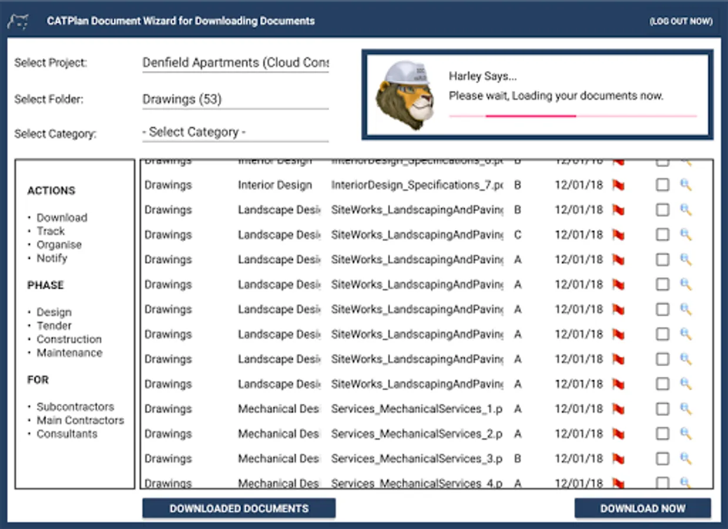Choose Notify under Actions
Image resolution: width=728 pixels, height=529 pixels.
click(52, 258)
